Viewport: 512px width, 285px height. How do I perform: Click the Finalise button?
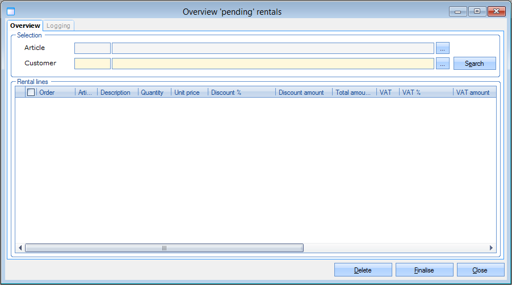424,270
